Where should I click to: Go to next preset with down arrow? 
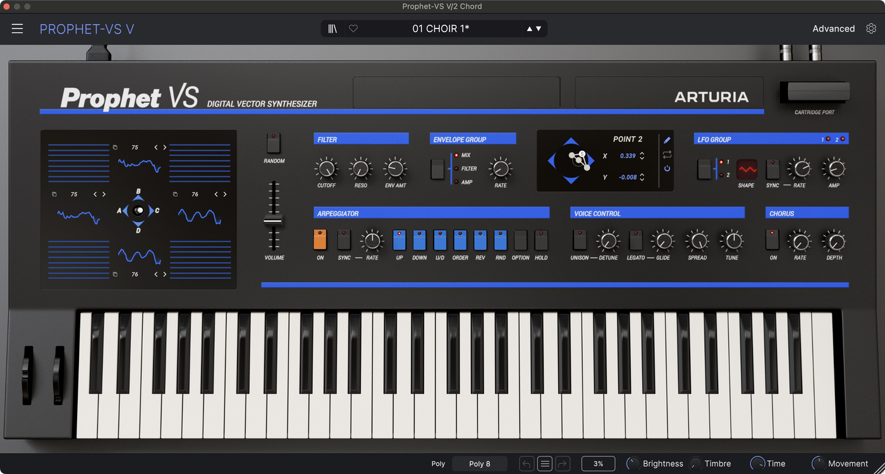pos(539,28)
